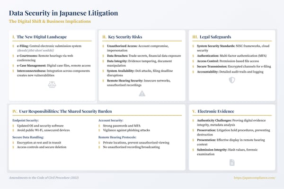Click the e-Courtrooms bullet text
The image size is (284, 189).
click(45, 58)
